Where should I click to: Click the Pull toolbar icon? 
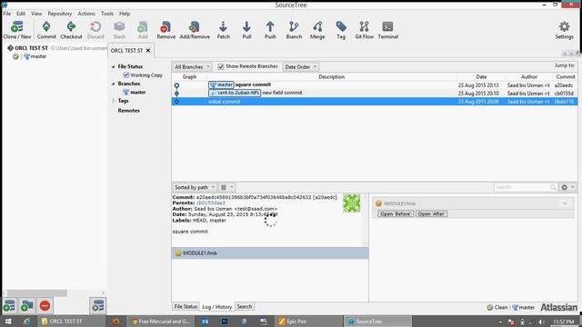click(x=246, y=30)
